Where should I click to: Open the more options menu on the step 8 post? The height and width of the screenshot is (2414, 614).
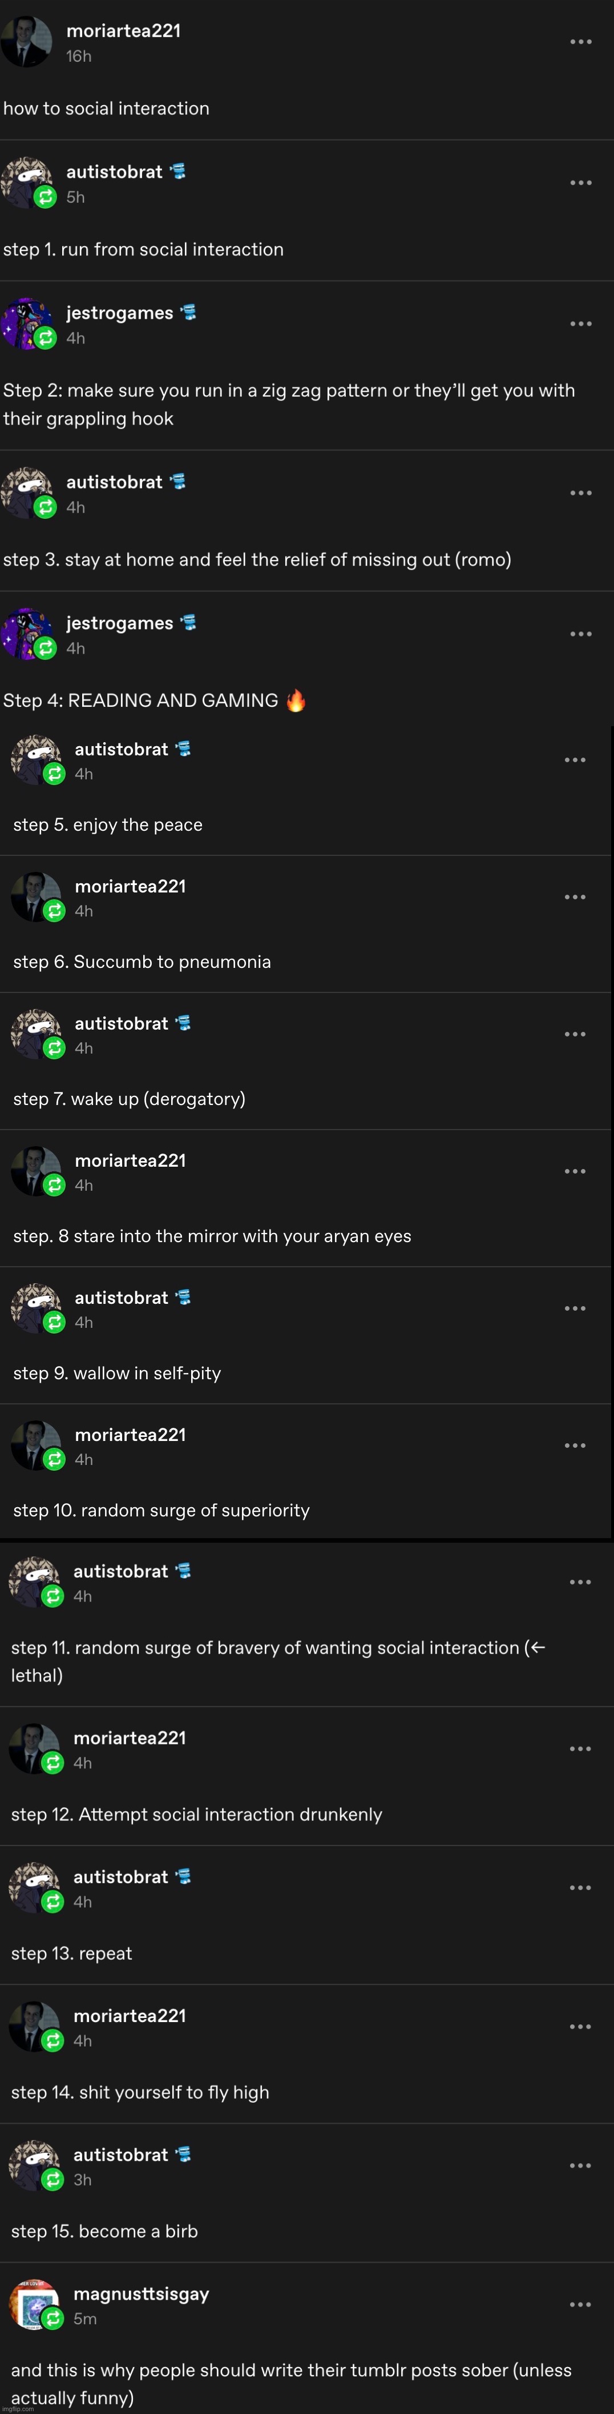[575, 1171]
